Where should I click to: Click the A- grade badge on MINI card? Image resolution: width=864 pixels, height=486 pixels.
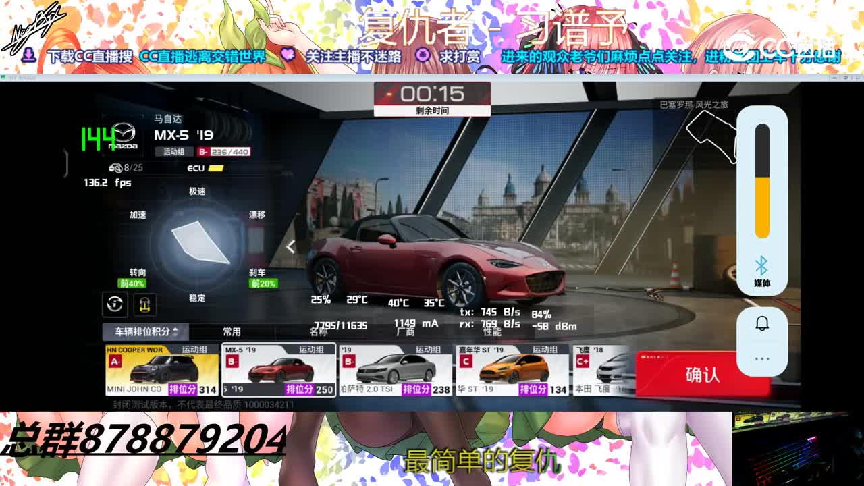(115, 361)
